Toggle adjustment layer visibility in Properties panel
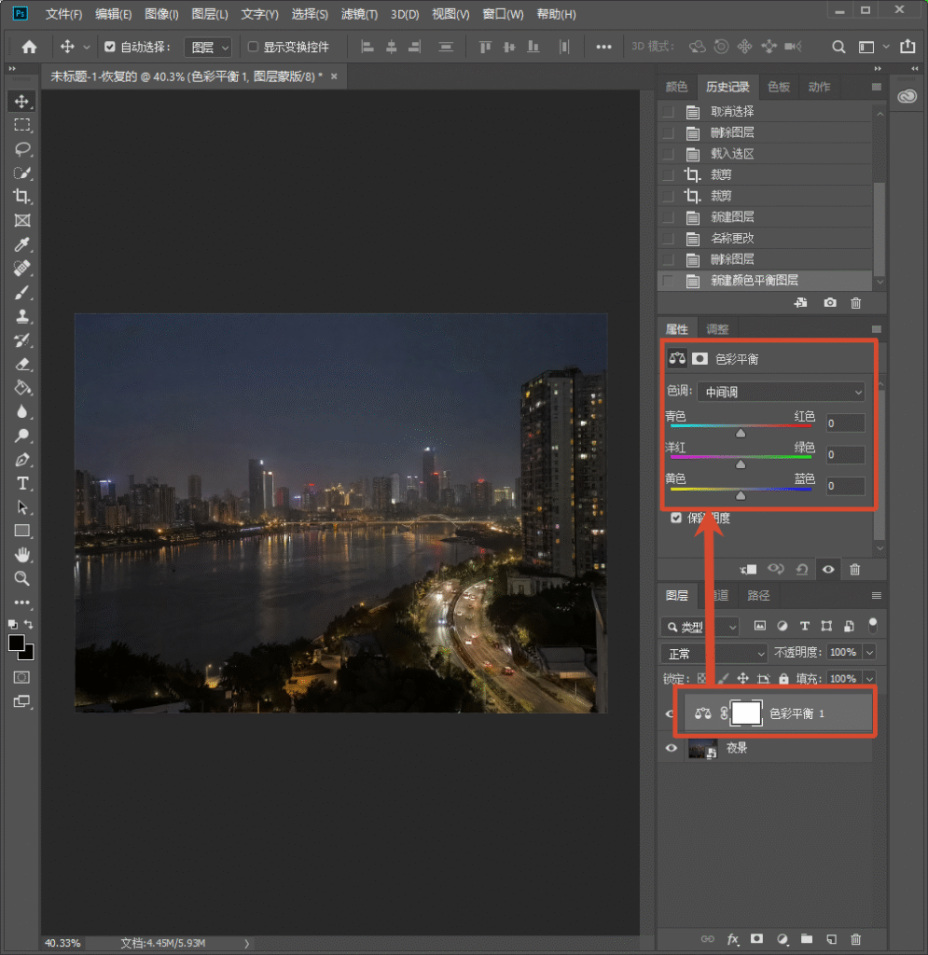This screenshot has width=928, height=955. pyautogui.click(x=828, y=570)
